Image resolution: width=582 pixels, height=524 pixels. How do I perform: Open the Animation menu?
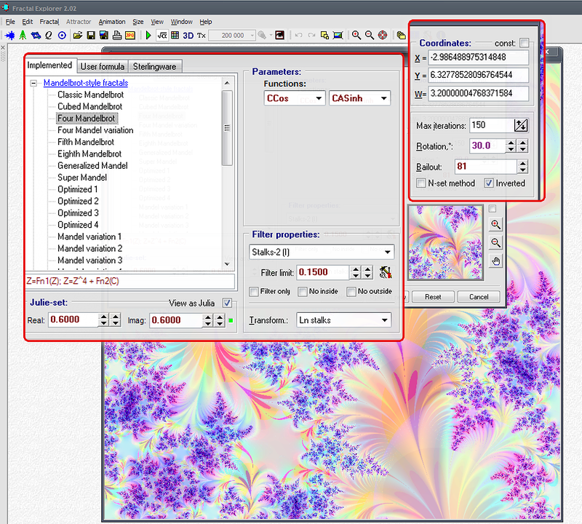111,22
